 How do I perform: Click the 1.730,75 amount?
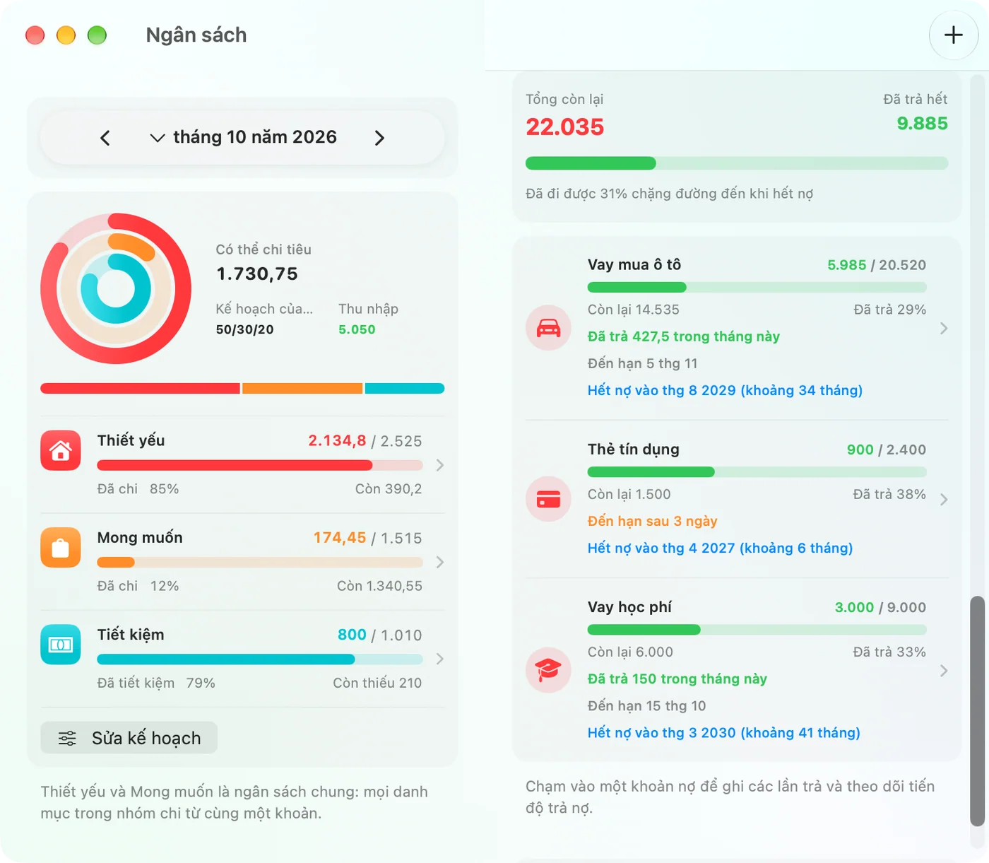pos(257,274)
